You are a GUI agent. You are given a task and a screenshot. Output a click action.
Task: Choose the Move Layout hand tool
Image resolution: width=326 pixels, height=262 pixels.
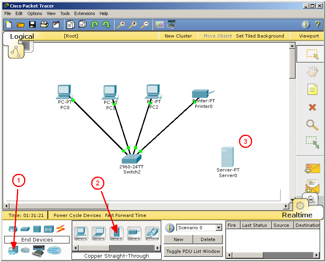tap(313, 72)
